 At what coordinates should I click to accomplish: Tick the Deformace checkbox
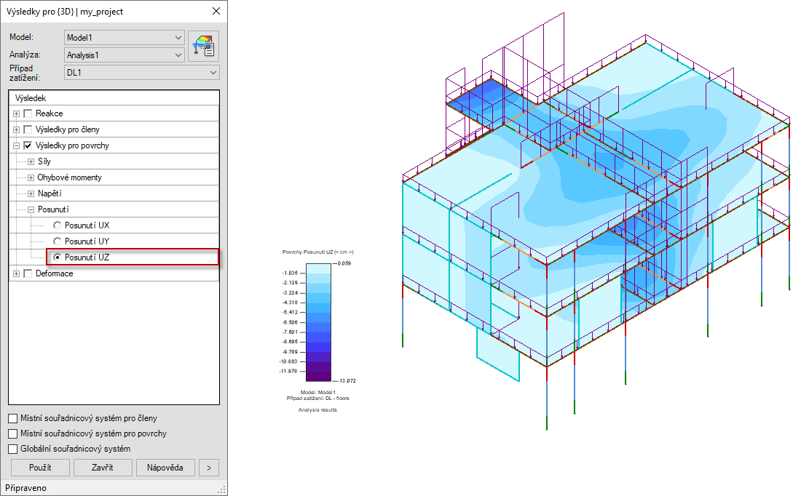click(28, 273)
